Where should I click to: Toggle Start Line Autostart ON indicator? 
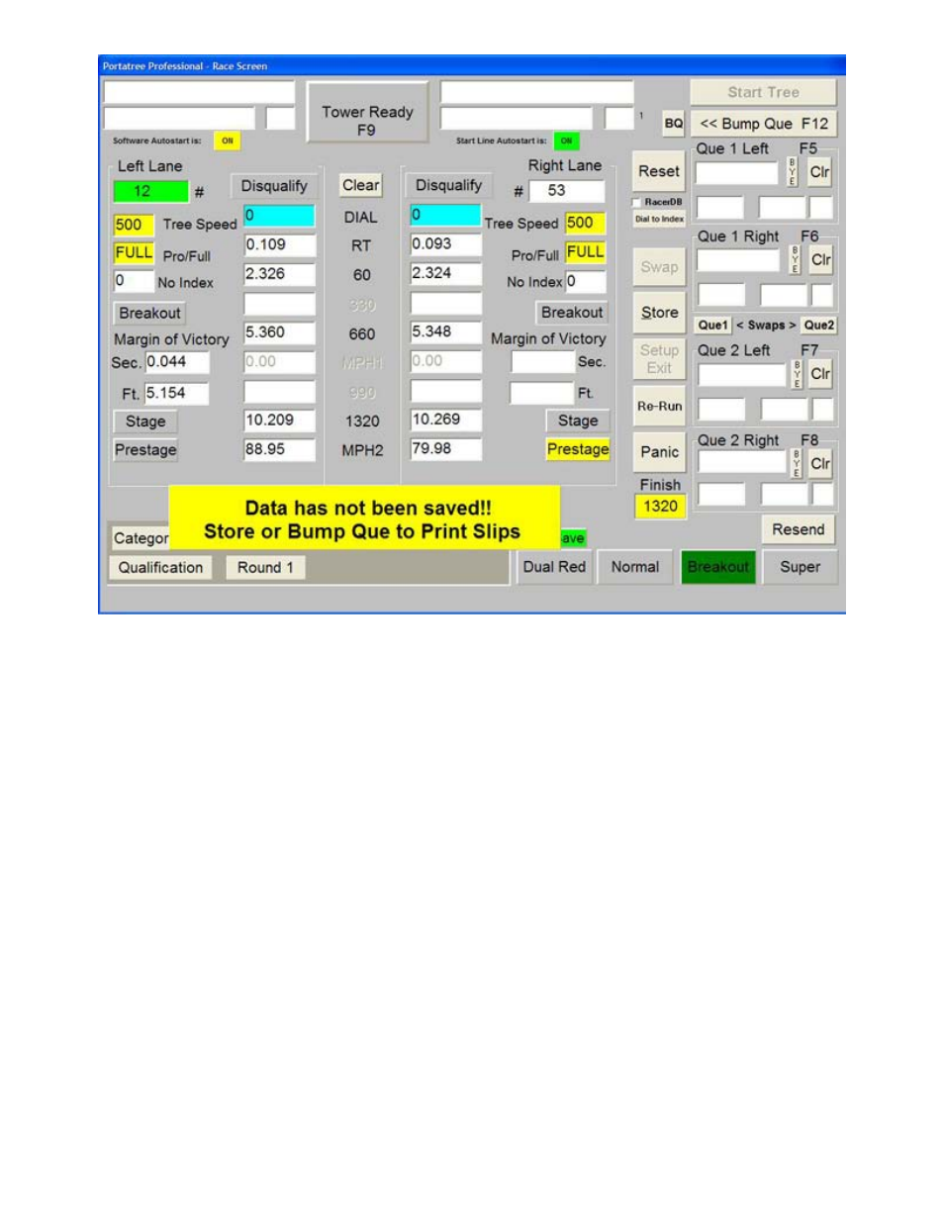click(x=566, y=141)
